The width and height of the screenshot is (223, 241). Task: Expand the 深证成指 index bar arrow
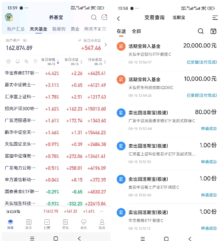point(101,212)
